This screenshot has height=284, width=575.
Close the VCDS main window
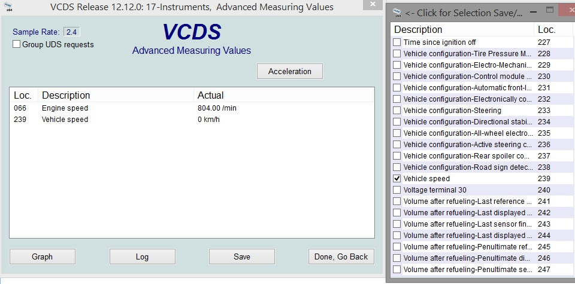point(373,4)
